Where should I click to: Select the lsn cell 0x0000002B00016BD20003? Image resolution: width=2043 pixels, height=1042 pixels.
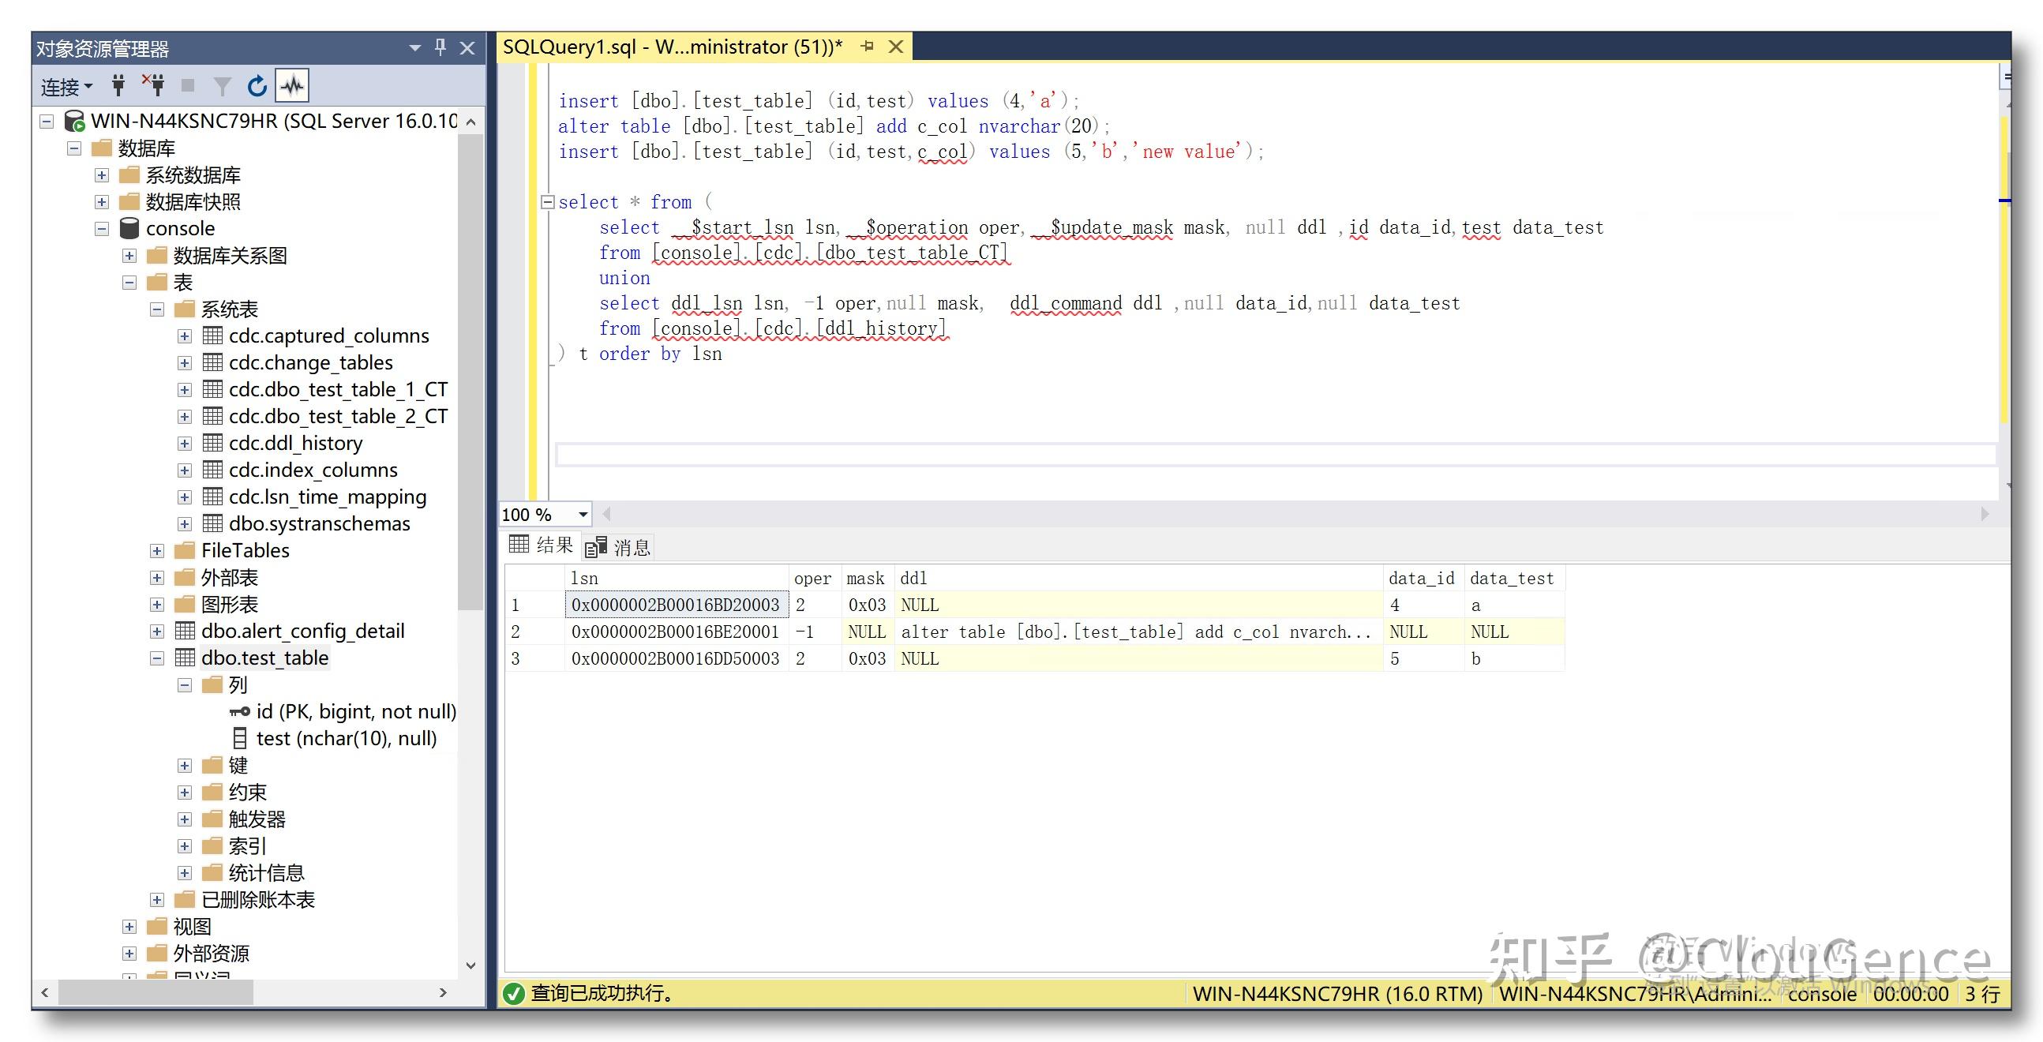coord(675,604)
